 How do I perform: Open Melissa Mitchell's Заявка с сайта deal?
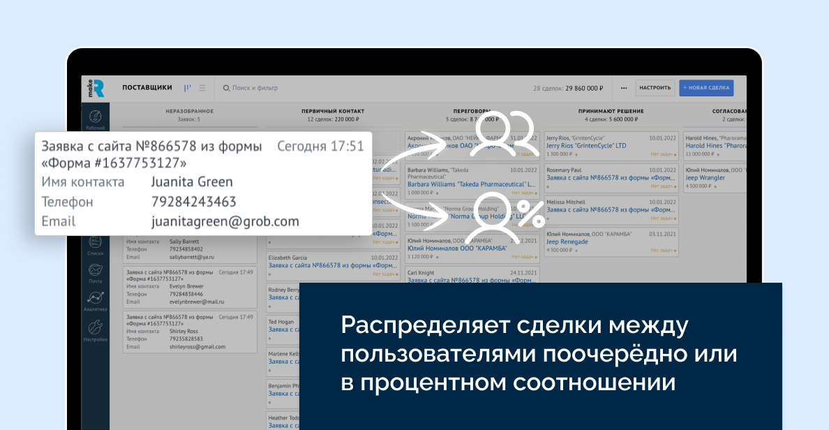pos(611,210)
